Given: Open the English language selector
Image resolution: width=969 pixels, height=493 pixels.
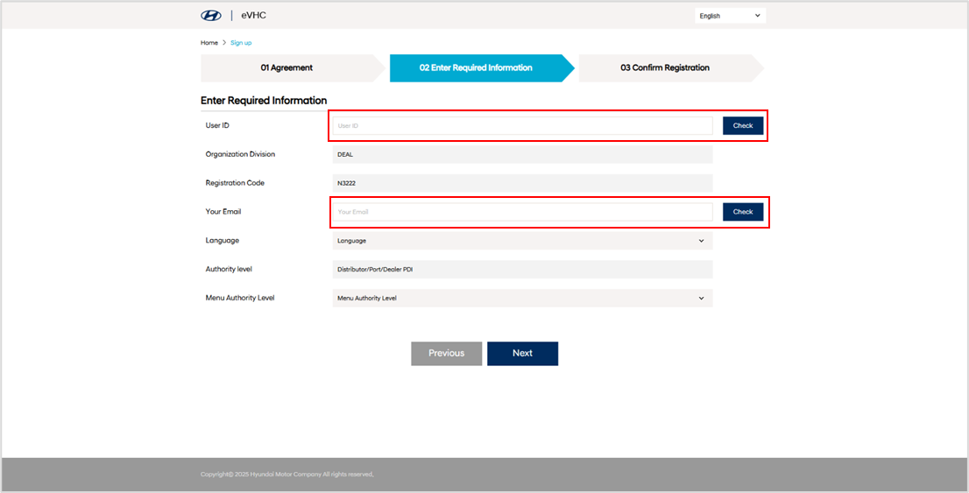Looking at the screenshot, I should pyautogui.click(x=730, y=16).
